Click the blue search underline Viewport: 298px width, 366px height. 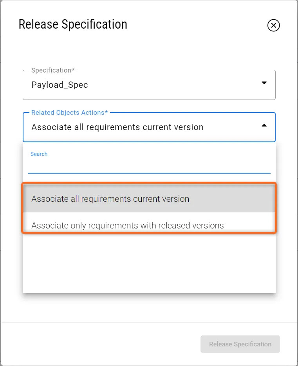[x=149, y=173]
